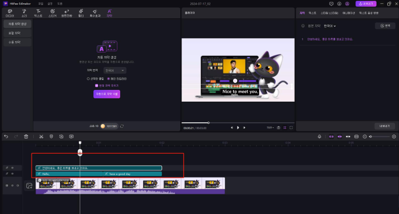Select the '선택한 클립' radio option

point(89,79)
